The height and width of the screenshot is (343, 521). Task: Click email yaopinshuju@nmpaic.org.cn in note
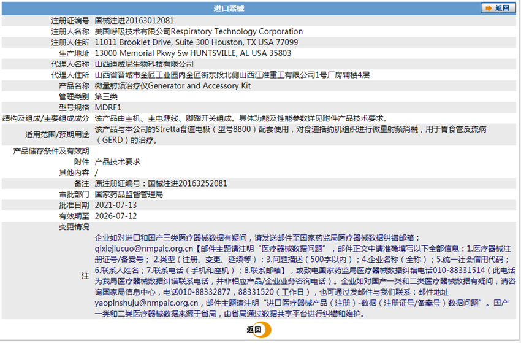tap(146, 303)
